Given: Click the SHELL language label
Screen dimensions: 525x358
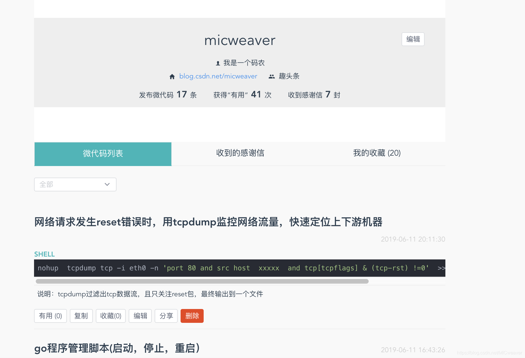Looking at the screenshot, I should [44, 254].
